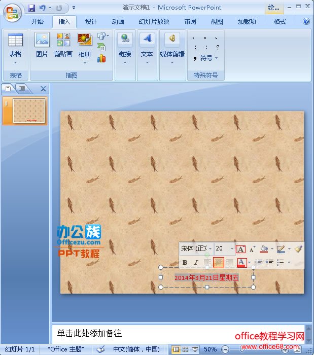Toggle bullet list

281,263
